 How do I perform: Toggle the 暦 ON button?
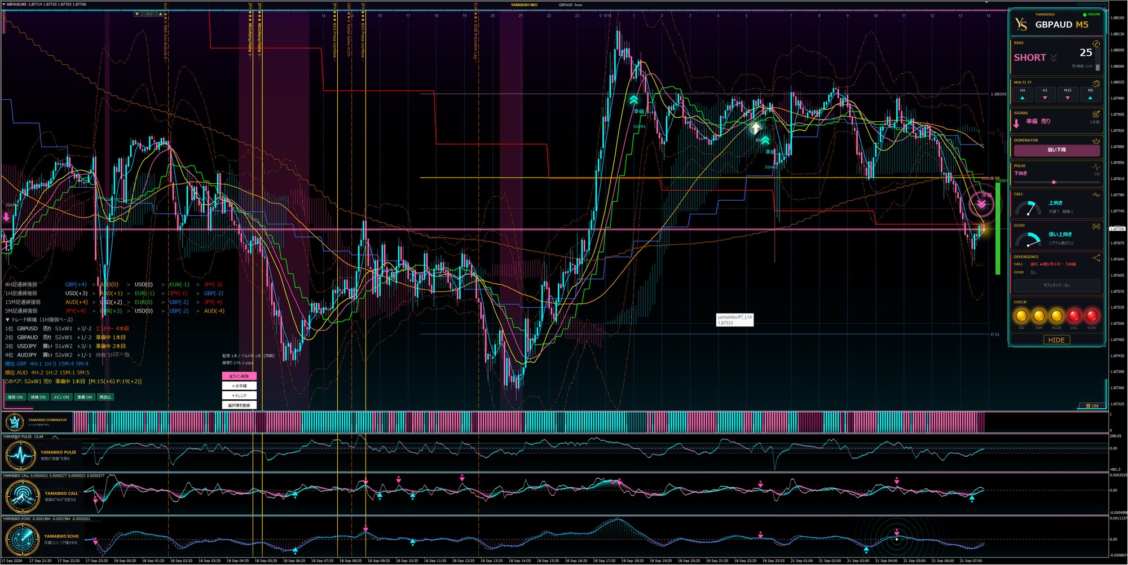1092,406
